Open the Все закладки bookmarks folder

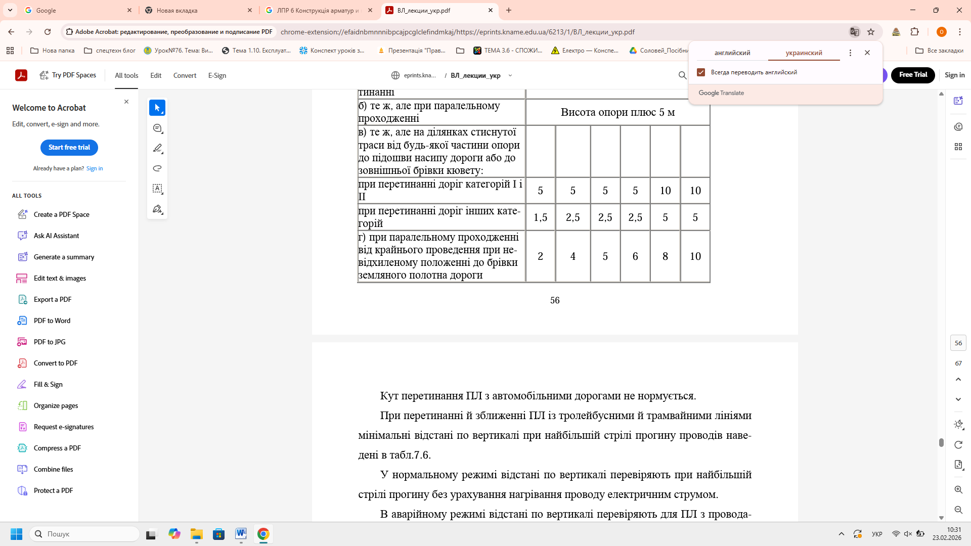940,51
